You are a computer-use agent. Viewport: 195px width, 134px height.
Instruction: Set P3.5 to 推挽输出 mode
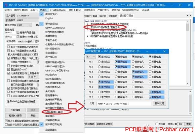116,72
